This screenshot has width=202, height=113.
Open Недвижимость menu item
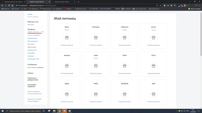coord(32,50)
